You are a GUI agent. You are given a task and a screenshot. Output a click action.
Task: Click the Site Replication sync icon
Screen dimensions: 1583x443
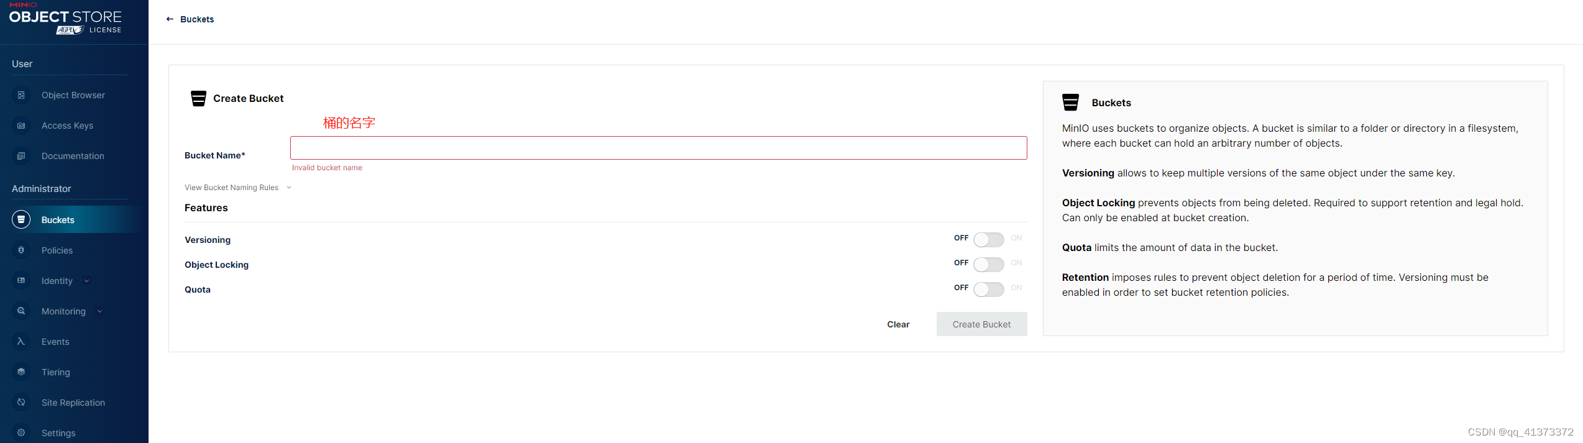21,402
